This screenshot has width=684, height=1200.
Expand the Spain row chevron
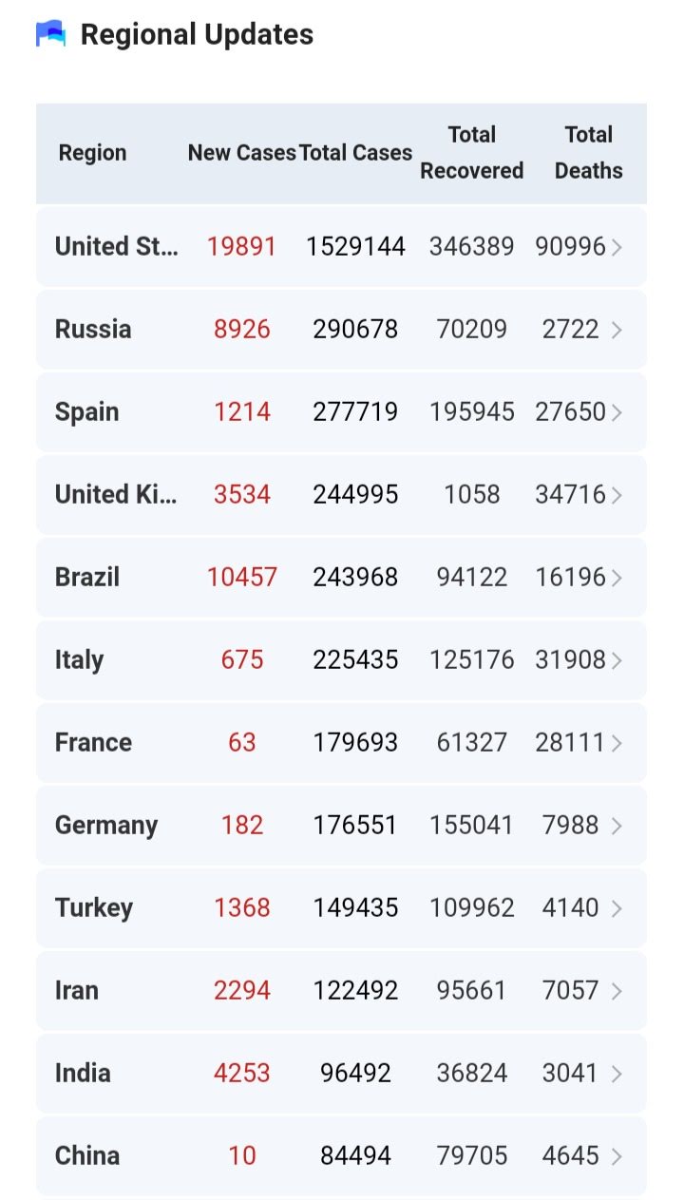617,412
